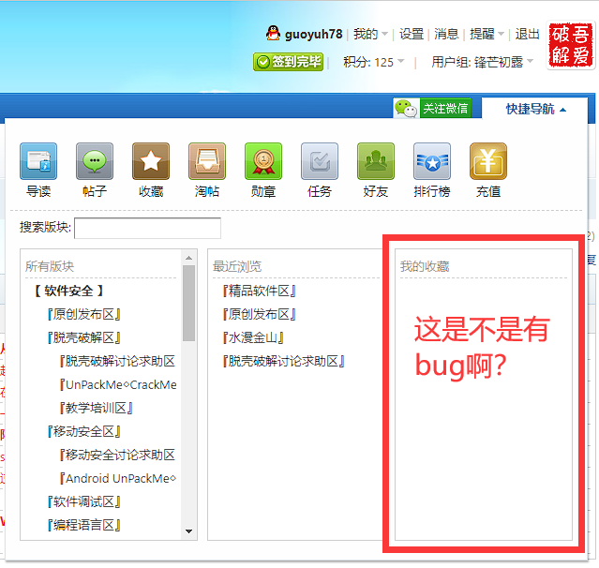The width and height of the screenshot is (599, 568).
Task: Click the scrollbar down arrow in 所有版块
Action: [x=189, y=531]
